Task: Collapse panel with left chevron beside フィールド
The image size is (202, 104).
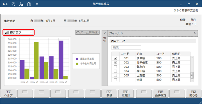Action: pyautogui.click(x=105, y=33)
